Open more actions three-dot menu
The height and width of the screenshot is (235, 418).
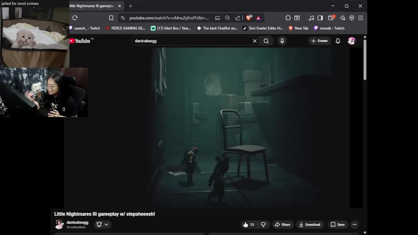coord(355,225)
